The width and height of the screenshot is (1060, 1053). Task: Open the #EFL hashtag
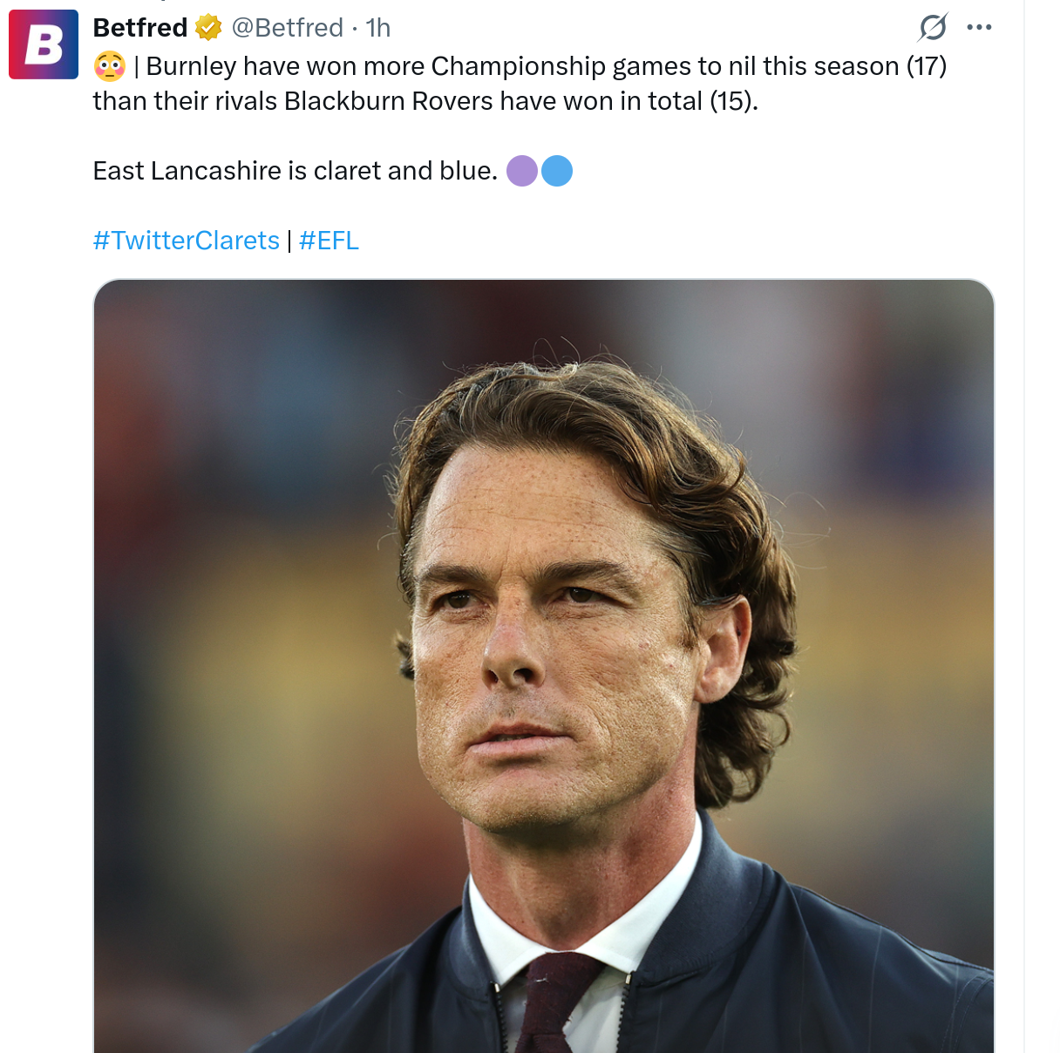(329, 241)
